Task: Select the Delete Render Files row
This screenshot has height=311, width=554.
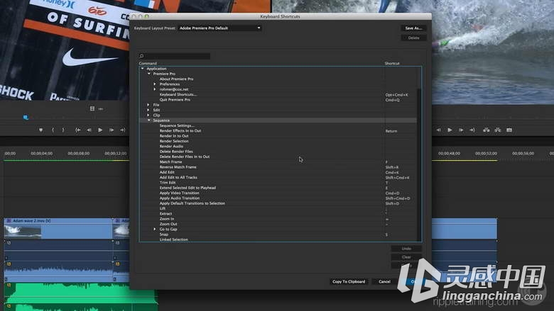Action: click(278, 152)
